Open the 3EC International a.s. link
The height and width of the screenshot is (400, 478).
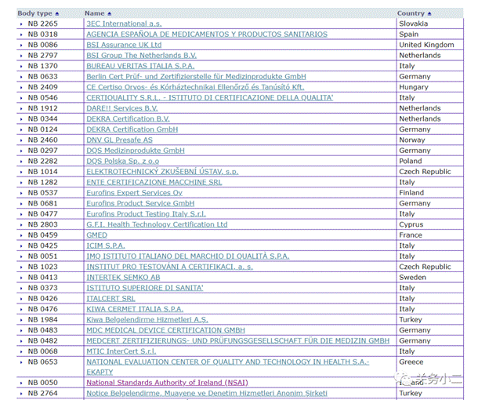tap(124, 24)
